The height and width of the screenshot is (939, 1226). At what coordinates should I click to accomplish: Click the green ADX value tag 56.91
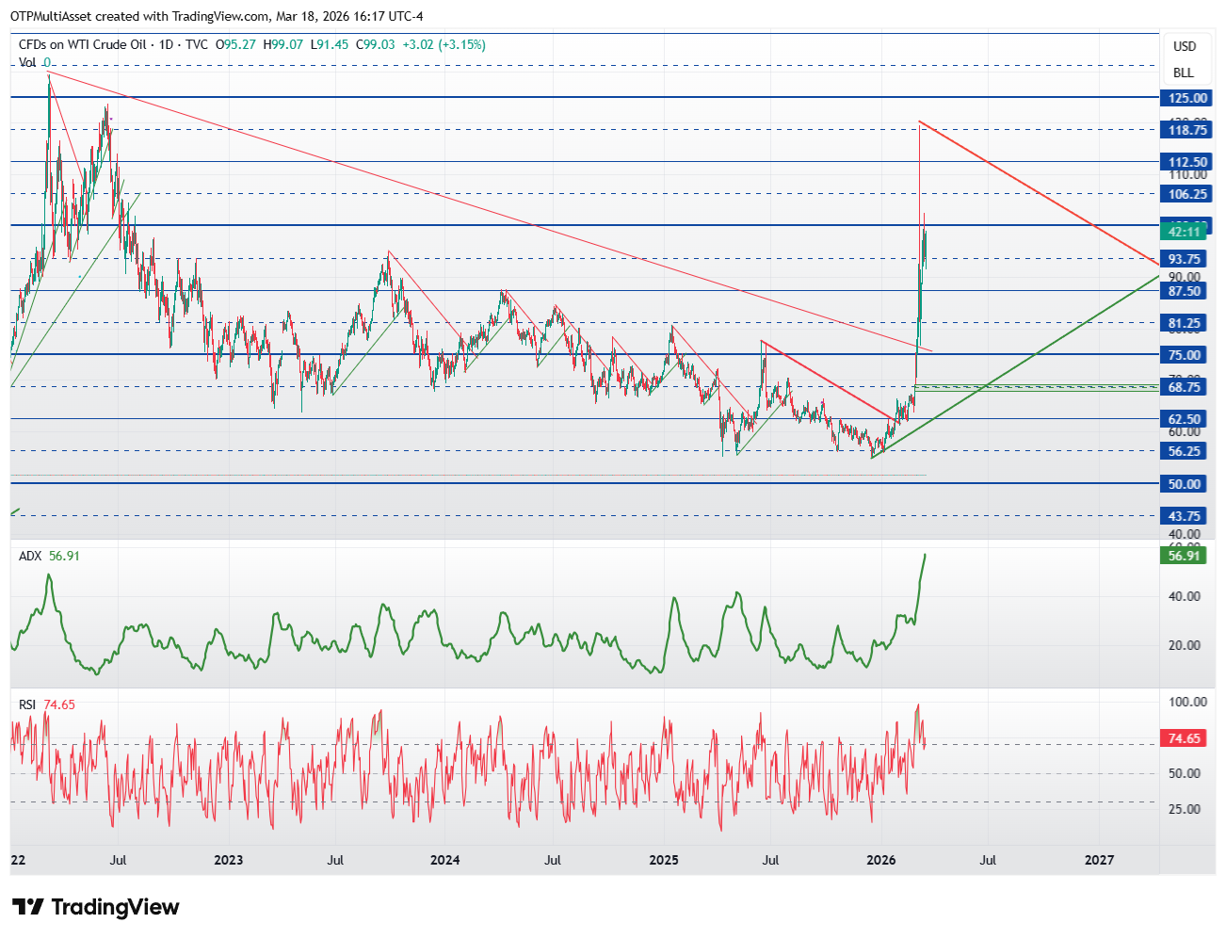point(1186,556)
